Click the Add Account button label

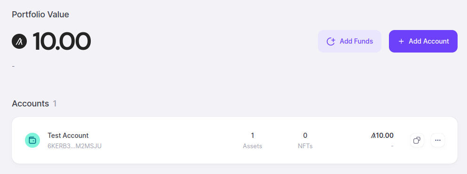point(428,41)
